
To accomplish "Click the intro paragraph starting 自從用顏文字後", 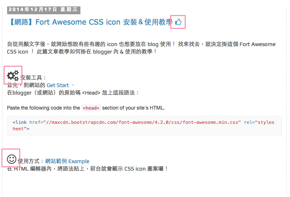I will tap(141, 48).
